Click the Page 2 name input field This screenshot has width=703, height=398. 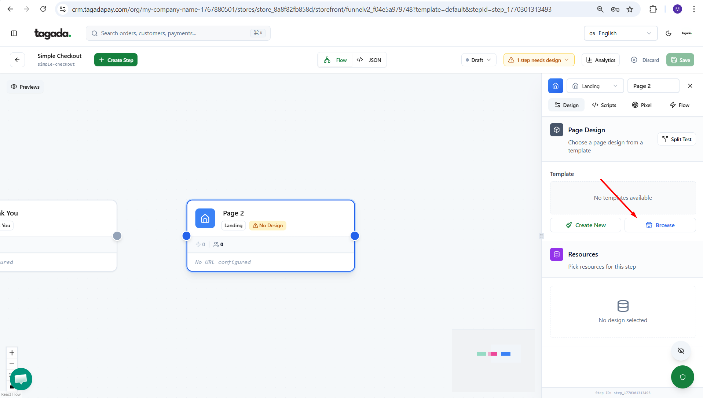[653, 86]
